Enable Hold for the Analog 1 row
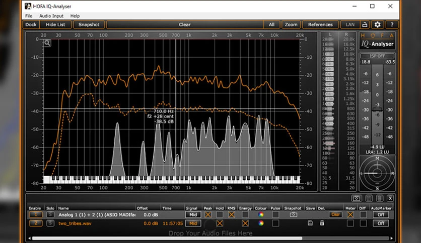Screen dimensions: 421x243 click(x=220, y=214)
